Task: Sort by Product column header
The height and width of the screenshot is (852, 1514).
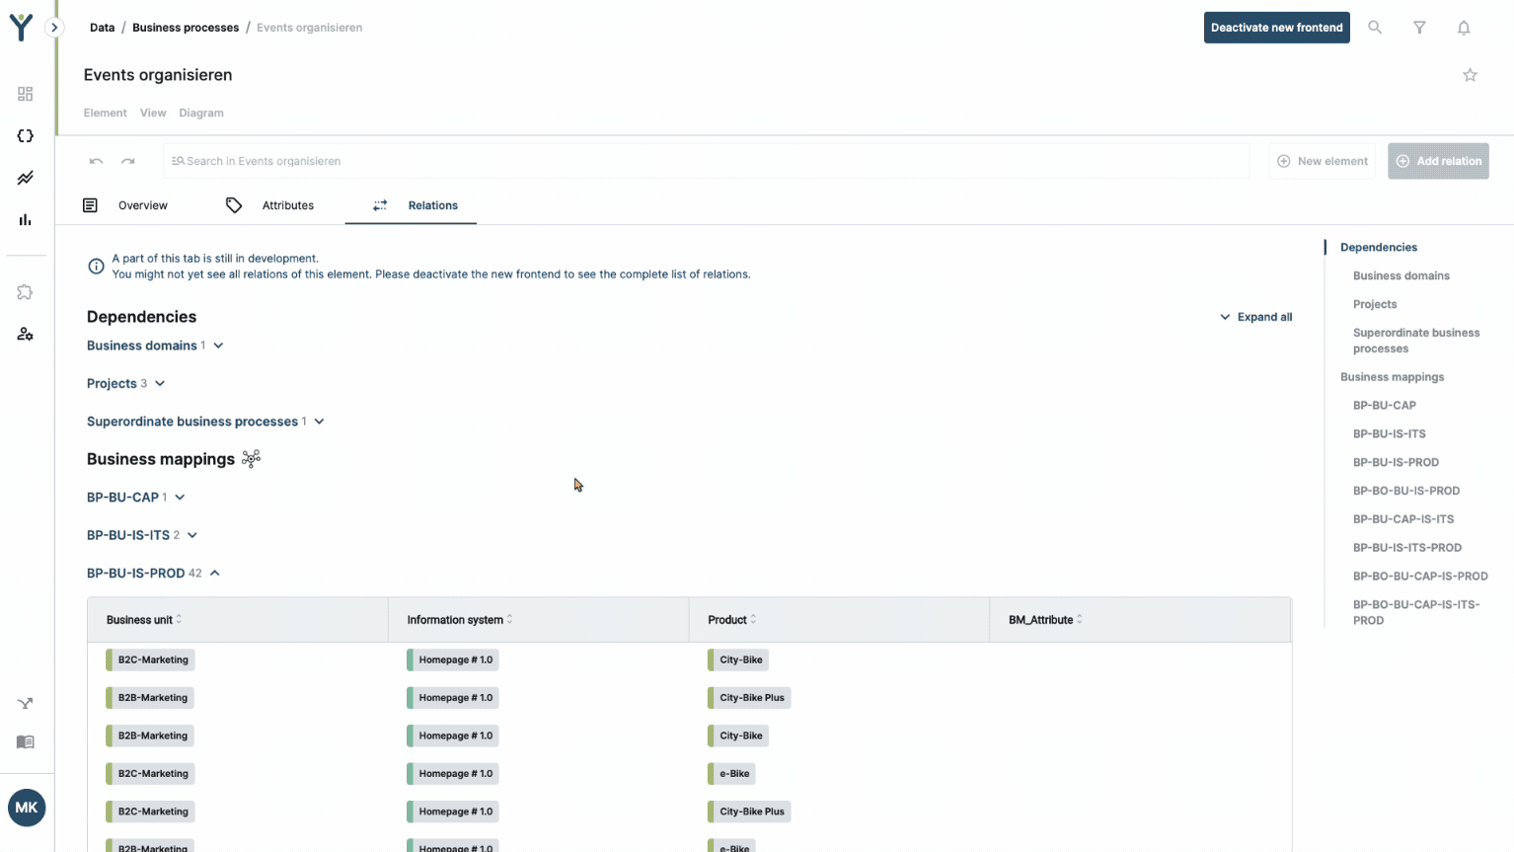Action: pyautogui.click(x=732, y=620)
